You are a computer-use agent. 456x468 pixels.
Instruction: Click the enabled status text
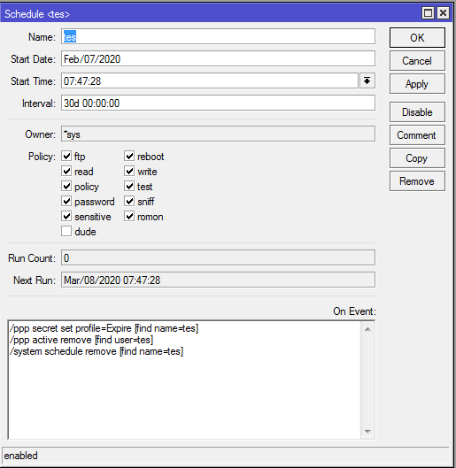pos(21,456)
